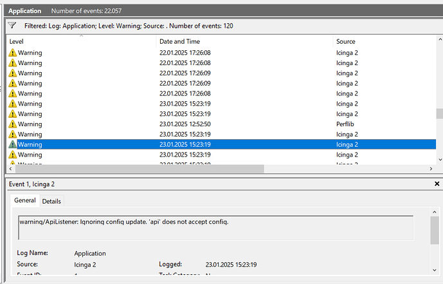Screen dimensions: 443x284
Task: Click warning icon of selected Icinga 2 row
Action: click(x=12, y=144)
